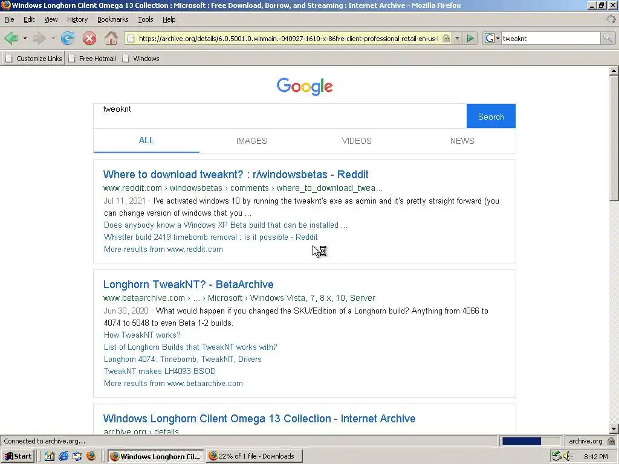
Task: Focus the Google page search field containing tweaknt
Action: pyautogui.click(x=279, y=116)
